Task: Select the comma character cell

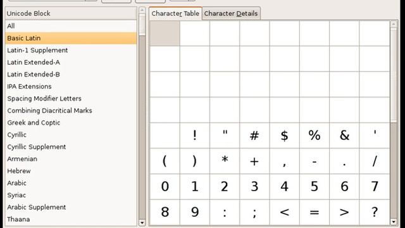Action: 285,161
